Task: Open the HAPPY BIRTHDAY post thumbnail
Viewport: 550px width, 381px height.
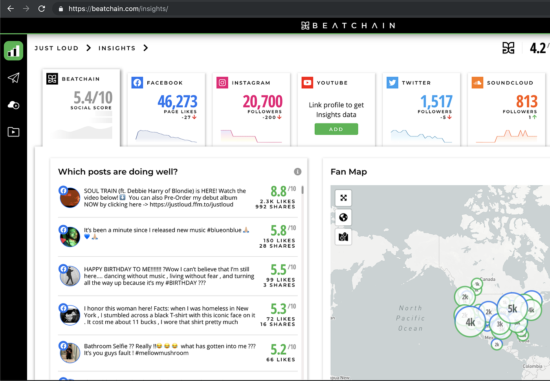Action: pyautogui.click(x=70, y=276)
